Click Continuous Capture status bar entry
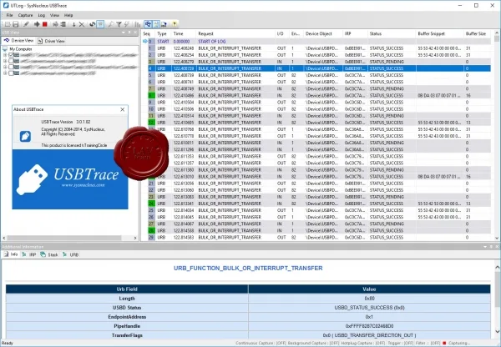 point(261,343)
